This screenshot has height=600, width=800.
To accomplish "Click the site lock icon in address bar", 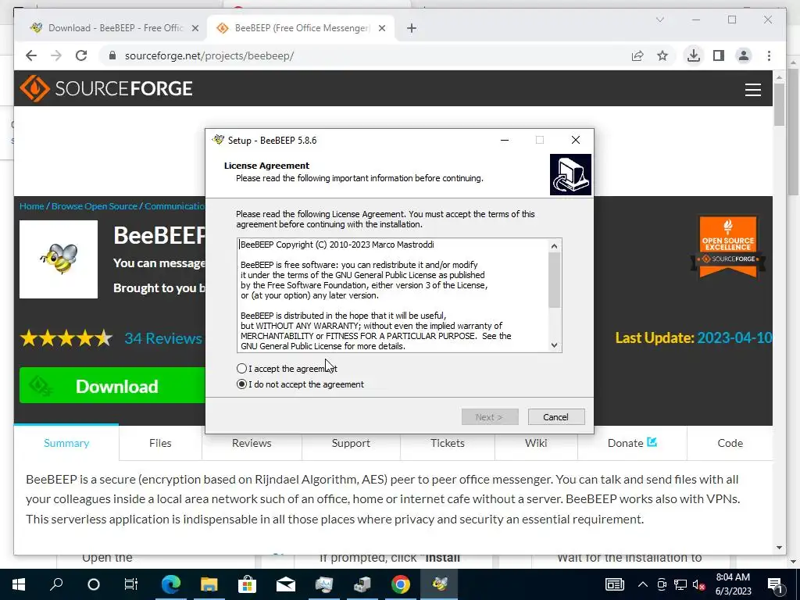I will click(112, 55).
